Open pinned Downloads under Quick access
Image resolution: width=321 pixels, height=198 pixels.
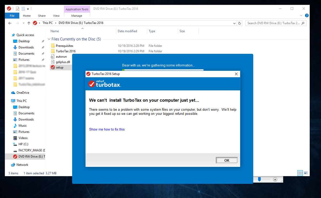click(x=26, y=47)
